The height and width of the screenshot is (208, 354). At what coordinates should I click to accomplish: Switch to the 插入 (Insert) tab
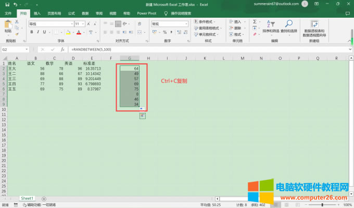pos(36,13)
